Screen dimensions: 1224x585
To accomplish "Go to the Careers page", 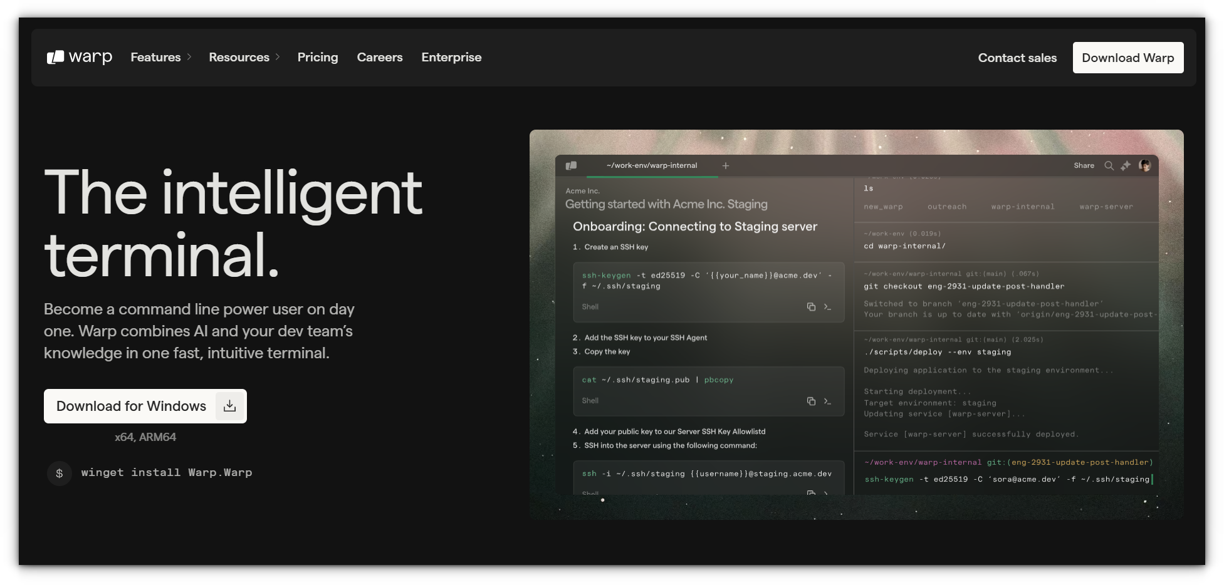I will coord(379,57).
